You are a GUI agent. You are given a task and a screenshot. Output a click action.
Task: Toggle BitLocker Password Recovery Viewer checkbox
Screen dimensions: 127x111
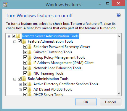[x=25, y=46]
